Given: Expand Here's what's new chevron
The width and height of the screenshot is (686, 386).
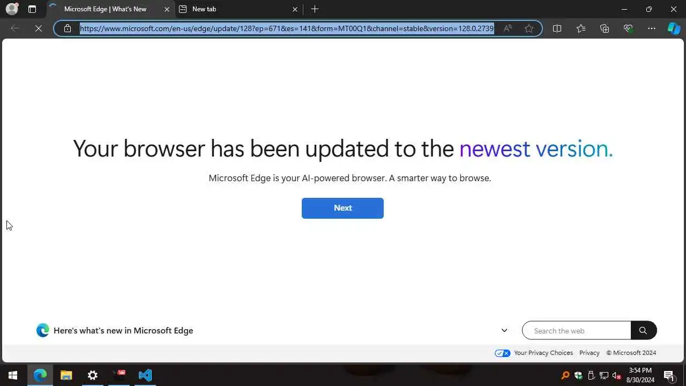Looking at the screenshot, I should [x=504, y=330].
